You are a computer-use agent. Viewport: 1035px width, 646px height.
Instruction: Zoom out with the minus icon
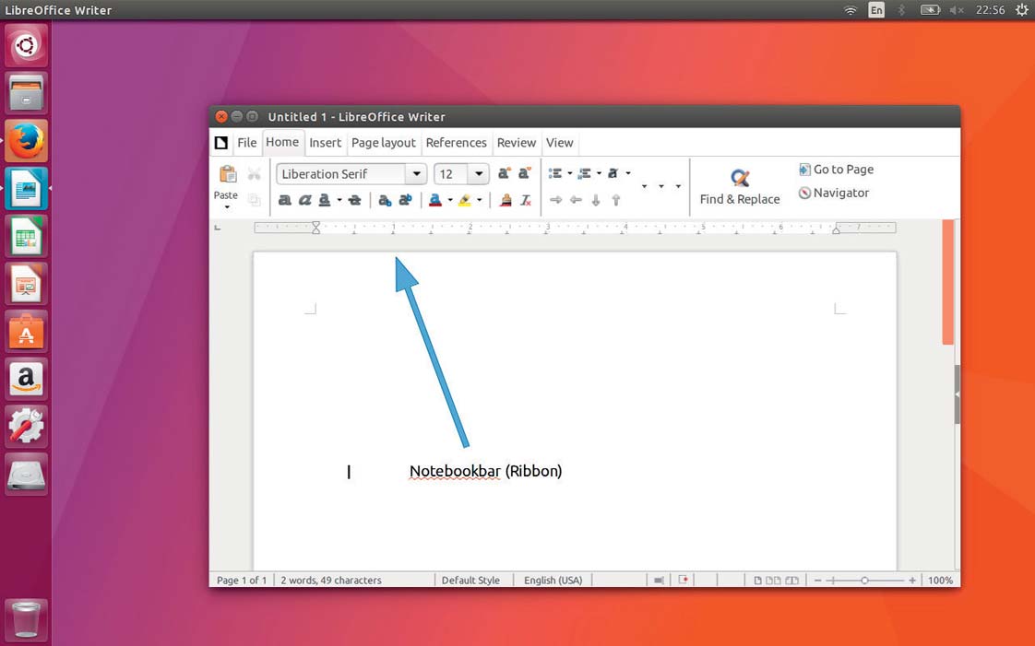click(x=818, y=580)
